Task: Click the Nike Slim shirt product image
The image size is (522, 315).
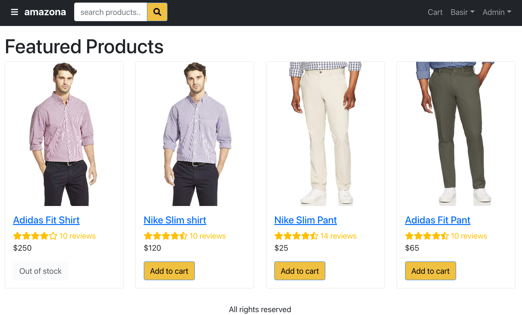Action: [194, 134]
